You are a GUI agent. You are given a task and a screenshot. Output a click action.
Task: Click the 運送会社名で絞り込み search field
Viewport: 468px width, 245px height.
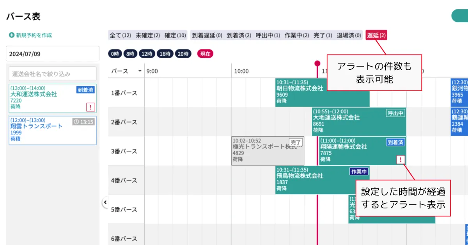click(x=53, y=74)
